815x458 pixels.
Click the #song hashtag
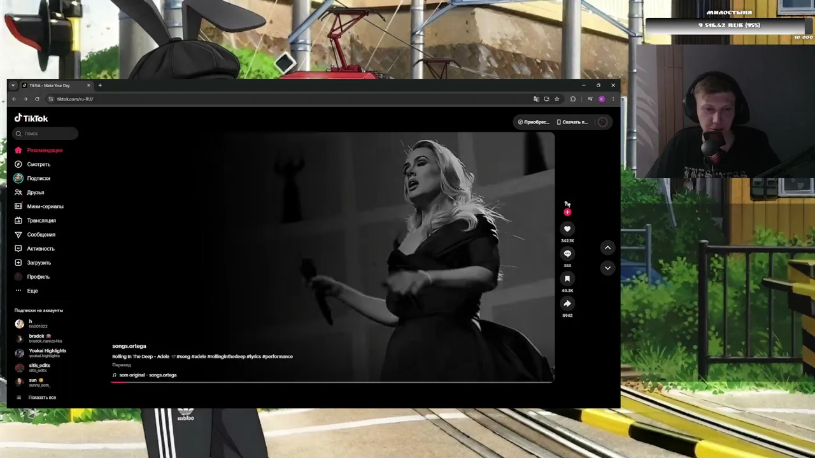pos(183,356)
